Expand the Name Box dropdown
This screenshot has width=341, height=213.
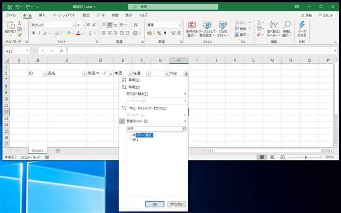[27, 51]
